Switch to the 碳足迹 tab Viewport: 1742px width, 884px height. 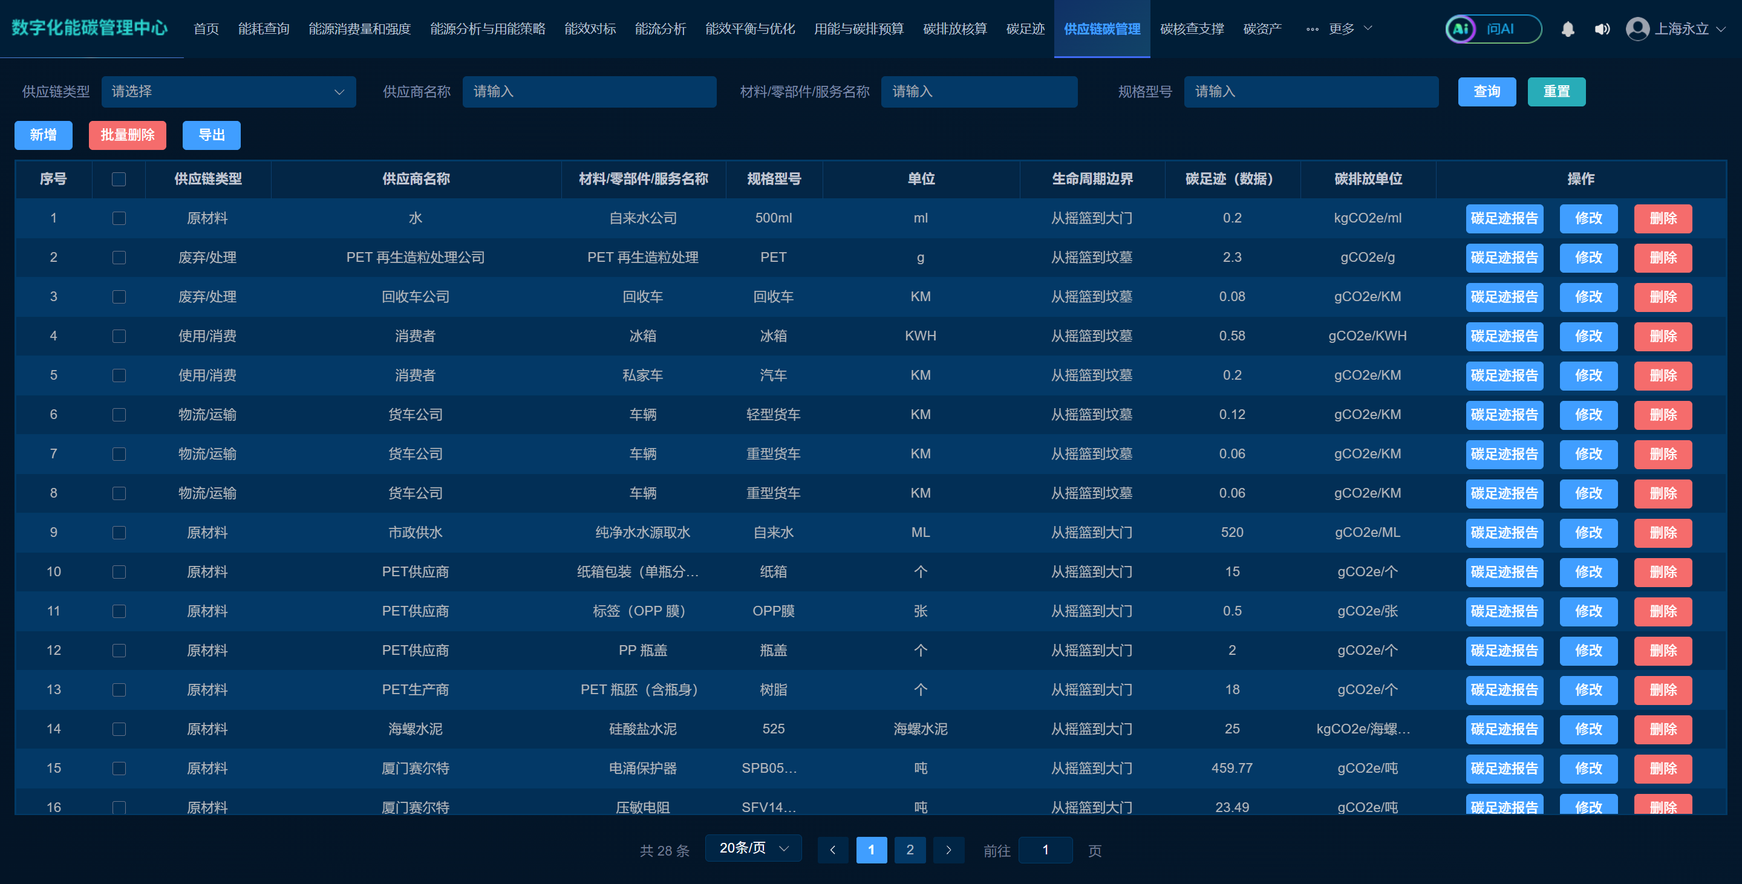click(x=1025, y=29)
